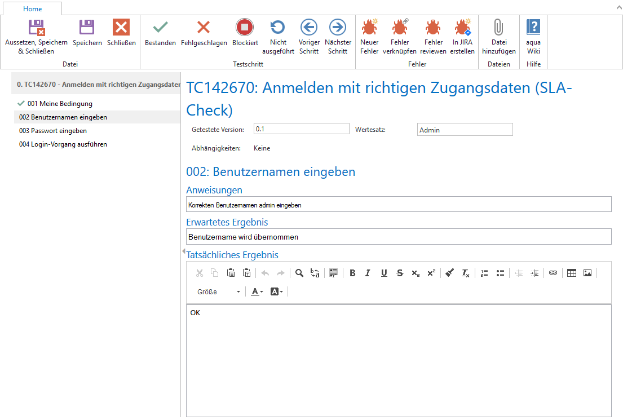The width and height of the screenshot is (623, 420).
Task: Create the defect via In JIRA erstellen
Action: 462,33
